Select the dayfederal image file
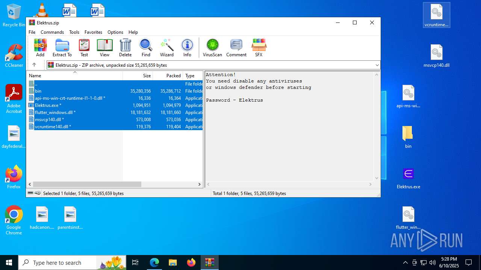 14,137
